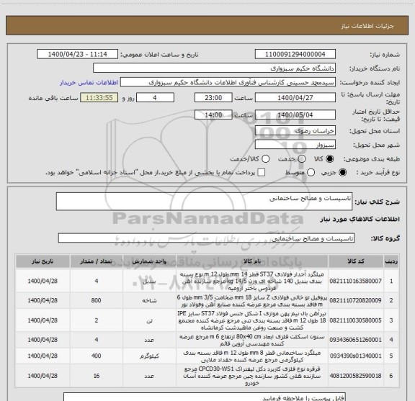This screenshot has height=401, width=415.
Task: Select the کالا/خدمت radio button
Action: (265, 158)
